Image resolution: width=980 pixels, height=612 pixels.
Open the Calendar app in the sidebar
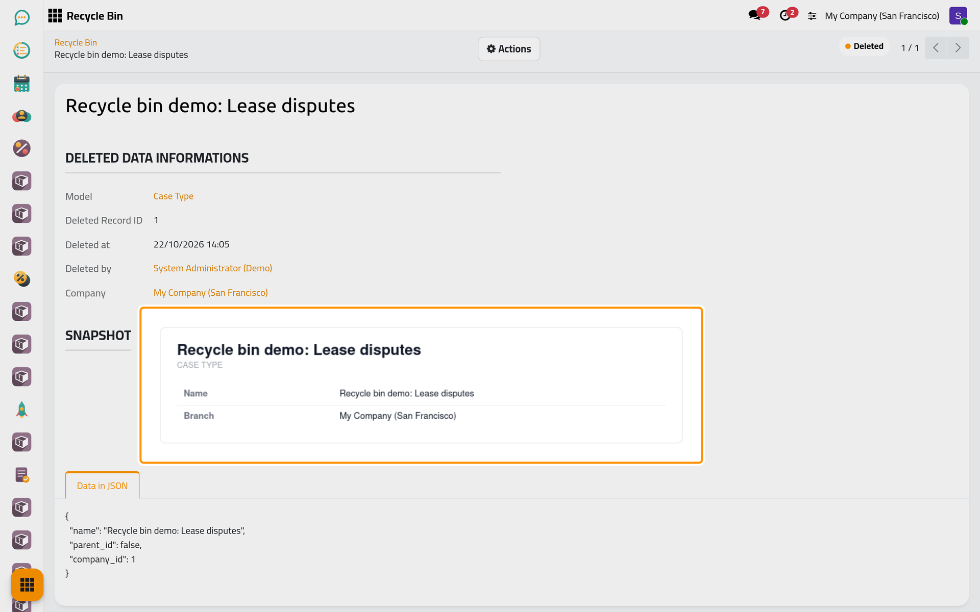pos(21,83)
